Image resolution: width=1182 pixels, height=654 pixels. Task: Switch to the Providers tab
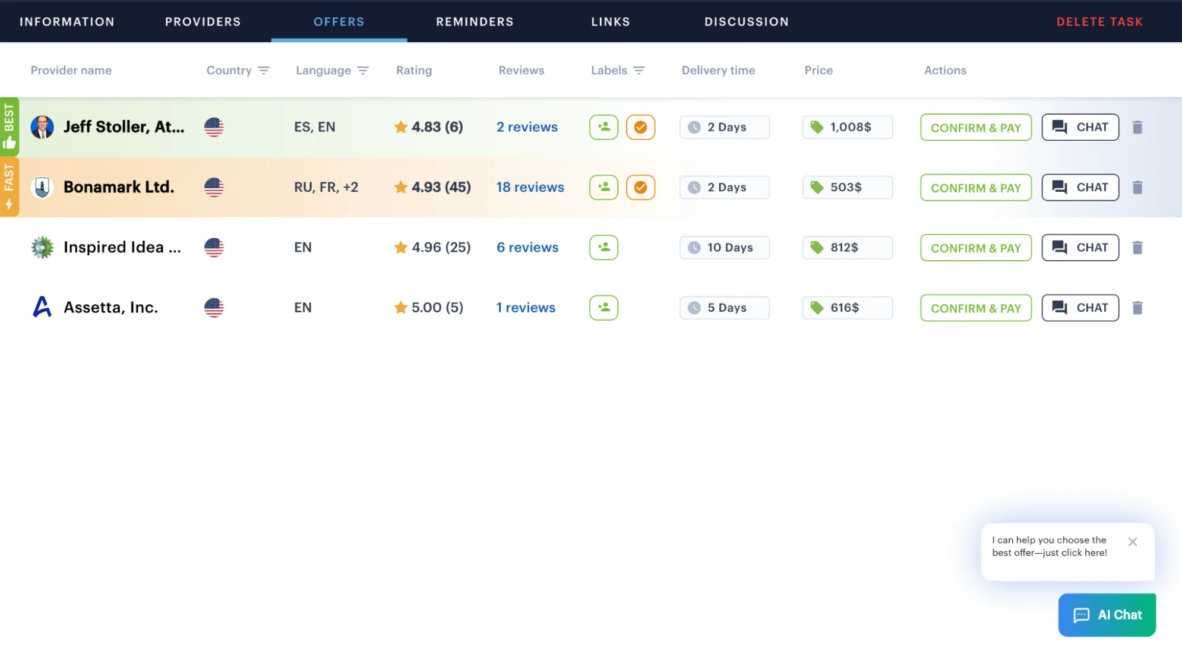click(x=203, y=22)
